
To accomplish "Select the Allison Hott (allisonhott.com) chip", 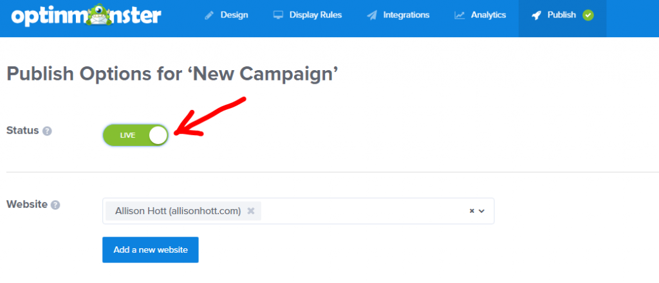I will pos(177,210).
